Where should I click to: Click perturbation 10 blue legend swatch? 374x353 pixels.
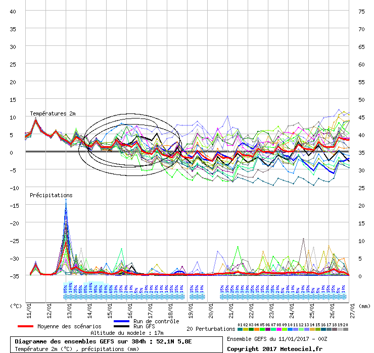coord(290,329)
